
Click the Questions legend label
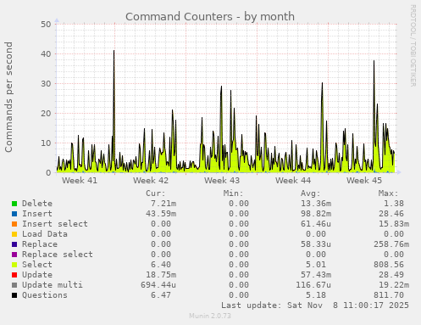(x=45, y=295)
